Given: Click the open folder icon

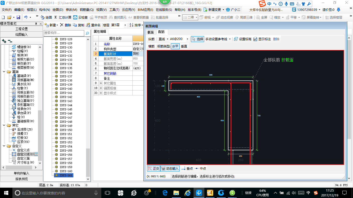Looking at the screenshot, I should 9,17.
